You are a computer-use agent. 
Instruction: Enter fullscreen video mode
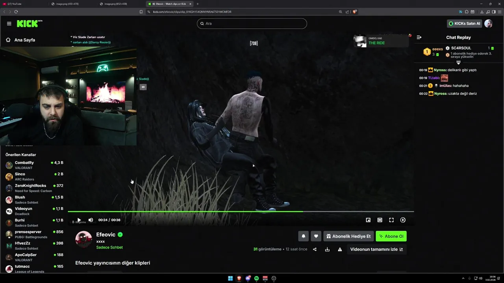391,220
